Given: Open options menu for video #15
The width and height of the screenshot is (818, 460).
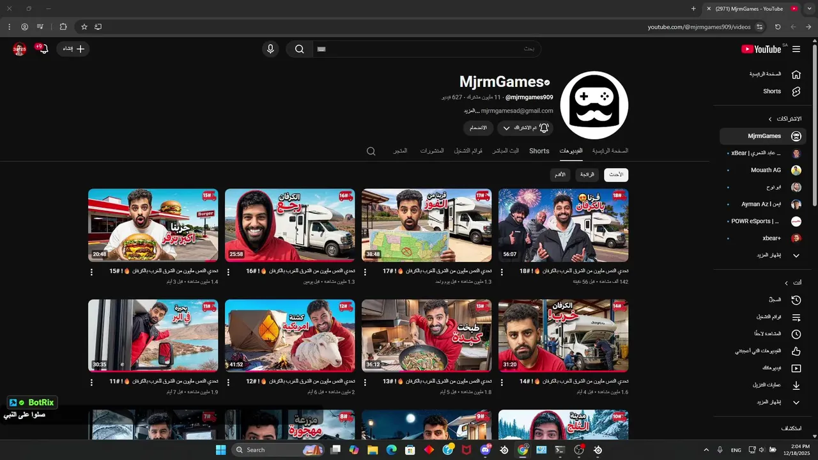Looking at the screenshot, I should (91, 272).
